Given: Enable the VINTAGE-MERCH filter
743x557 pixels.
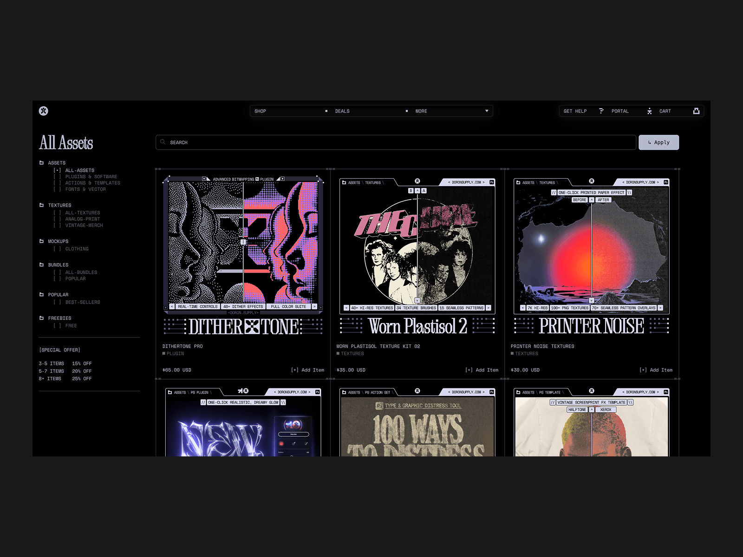Looking at the screenshot, I should point(57,226).
